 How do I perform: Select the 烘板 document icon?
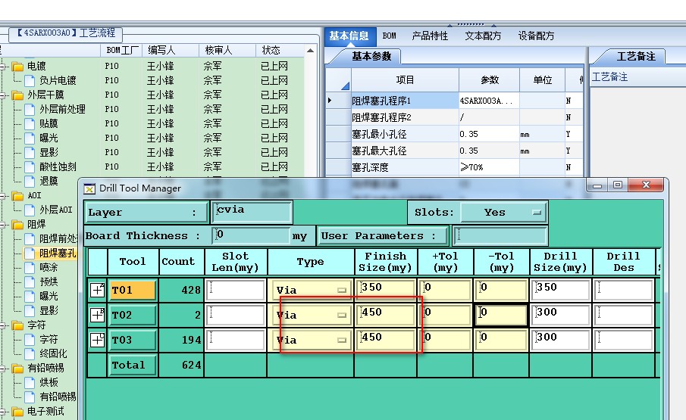click(x=30, y=383)
